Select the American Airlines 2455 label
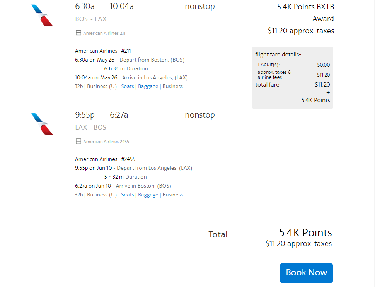The image size is (375, 287). coord(106,142)
